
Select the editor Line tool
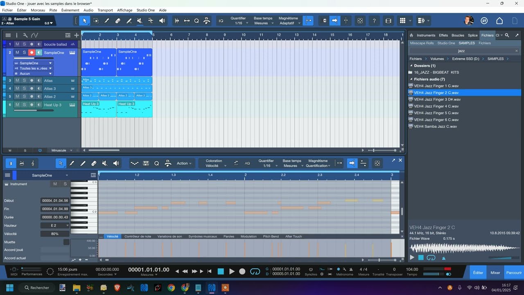point(83,163)
